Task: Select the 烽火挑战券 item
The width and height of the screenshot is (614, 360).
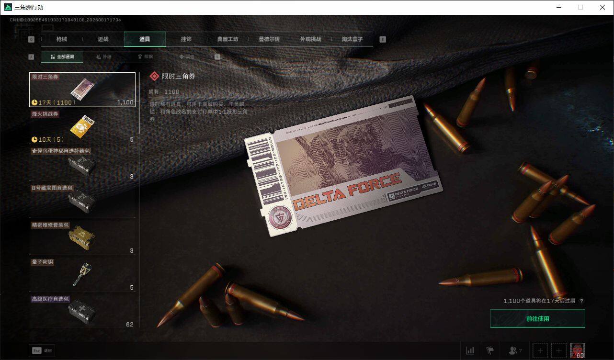Action: coord(82,127)
